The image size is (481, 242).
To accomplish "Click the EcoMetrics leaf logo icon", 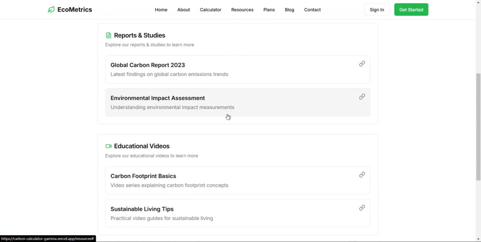I will tap(51, 10).
